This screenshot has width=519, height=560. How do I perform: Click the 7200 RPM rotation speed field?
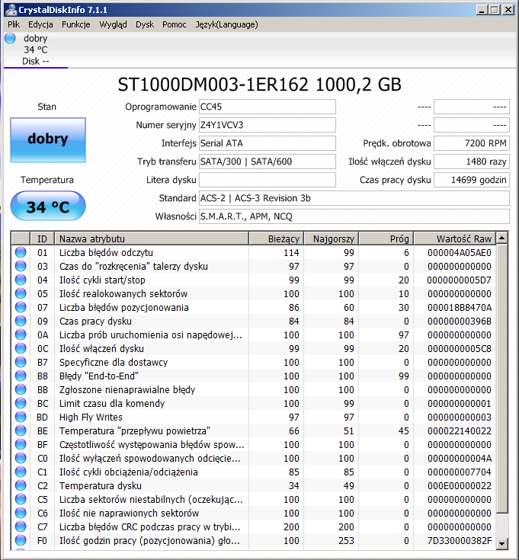pyautogui.click(x=472, y=143)
